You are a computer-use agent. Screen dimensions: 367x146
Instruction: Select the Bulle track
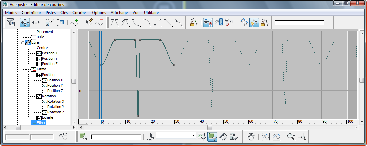coord(40,37)
